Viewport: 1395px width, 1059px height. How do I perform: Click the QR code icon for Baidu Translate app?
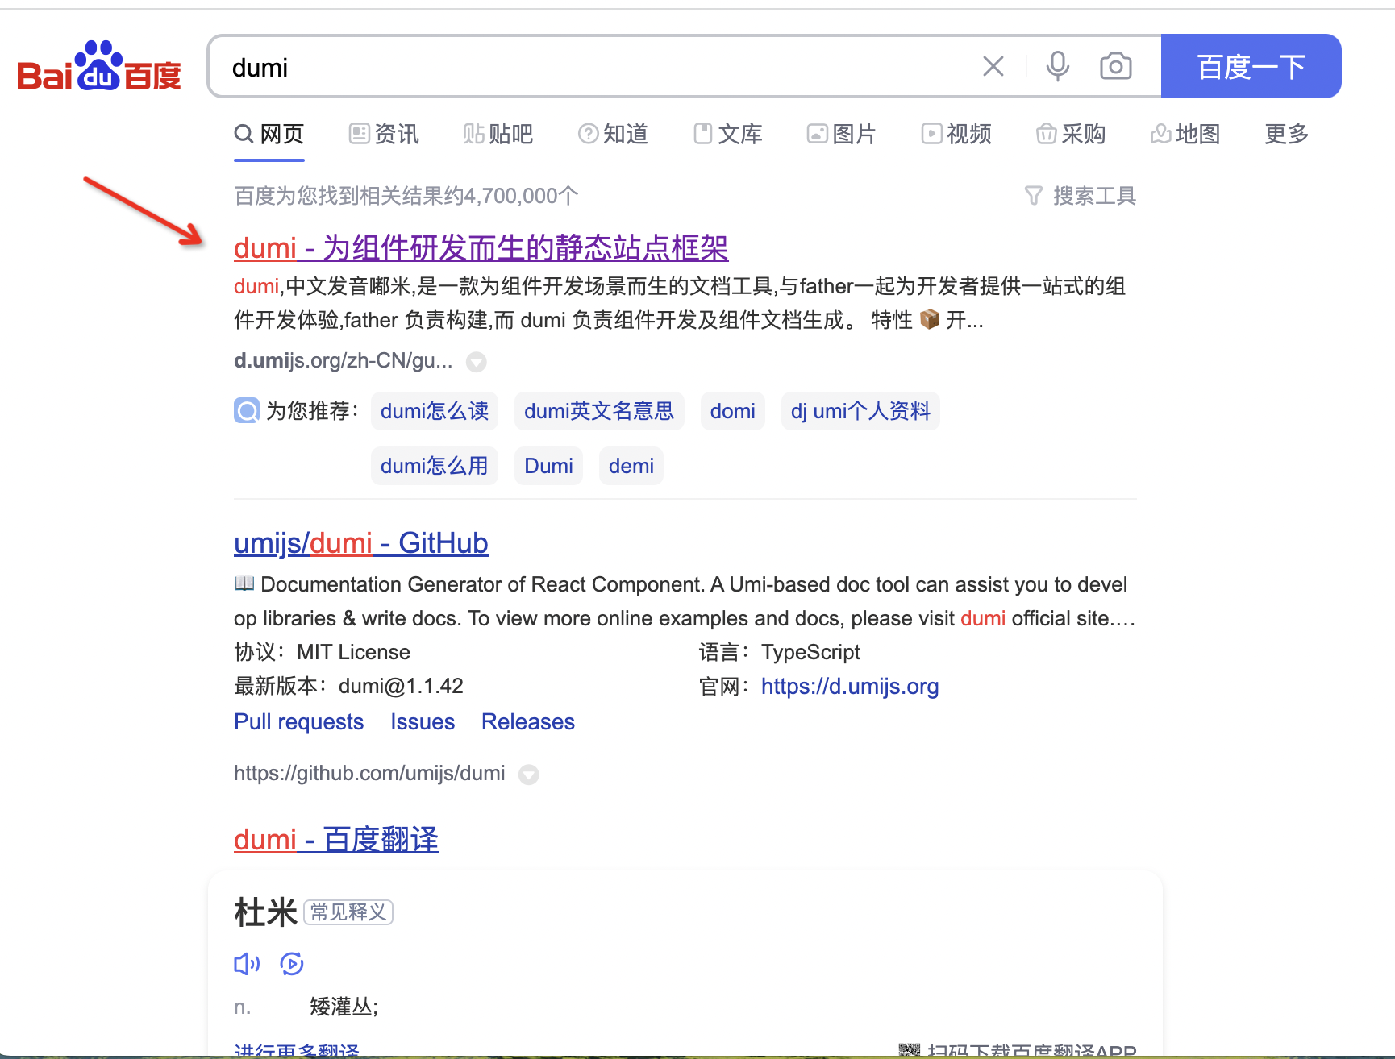(910, 1049)
